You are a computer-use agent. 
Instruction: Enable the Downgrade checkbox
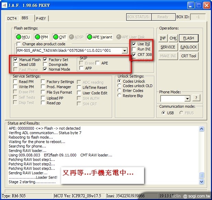click(x=45, y=64)
